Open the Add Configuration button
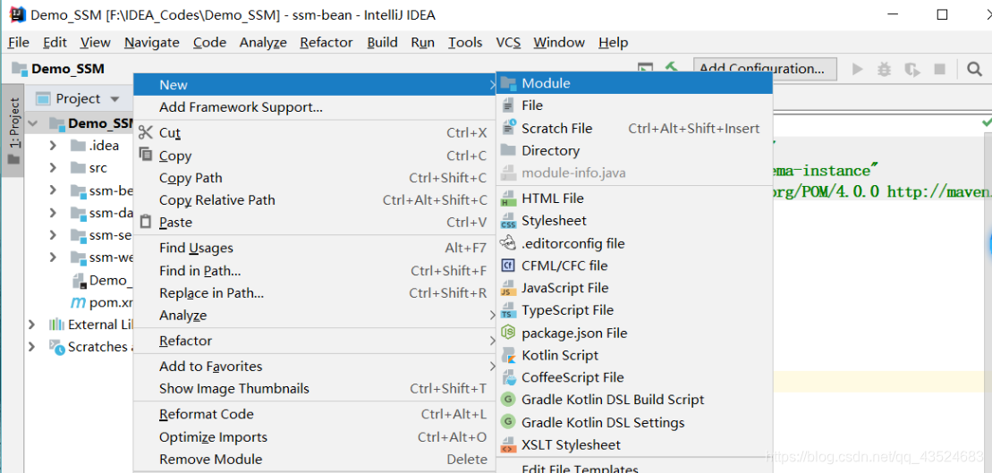This screenshot has width=992, height=473. pos(765,68)
